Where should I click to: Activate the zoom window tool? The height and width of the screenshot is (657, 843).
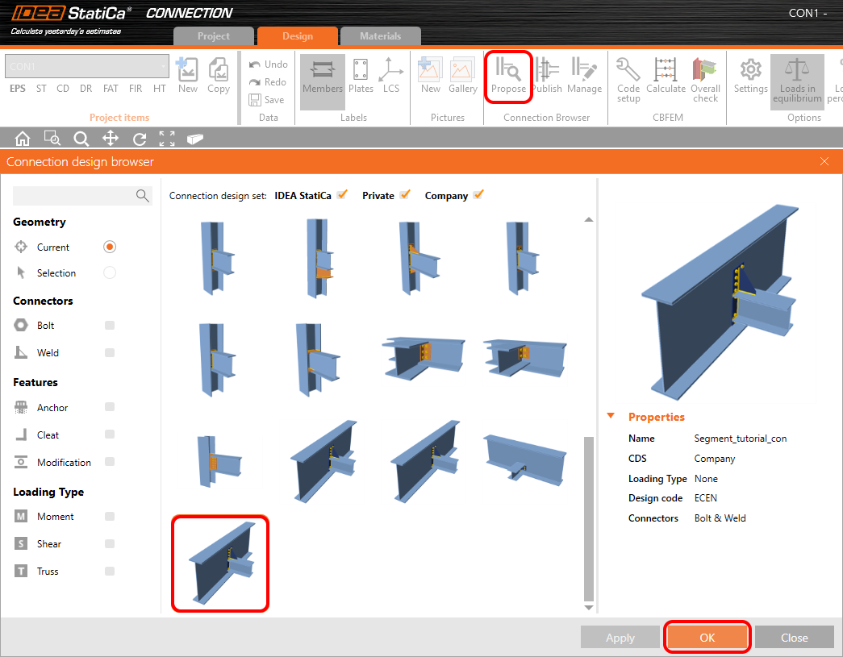pos(52,139)
